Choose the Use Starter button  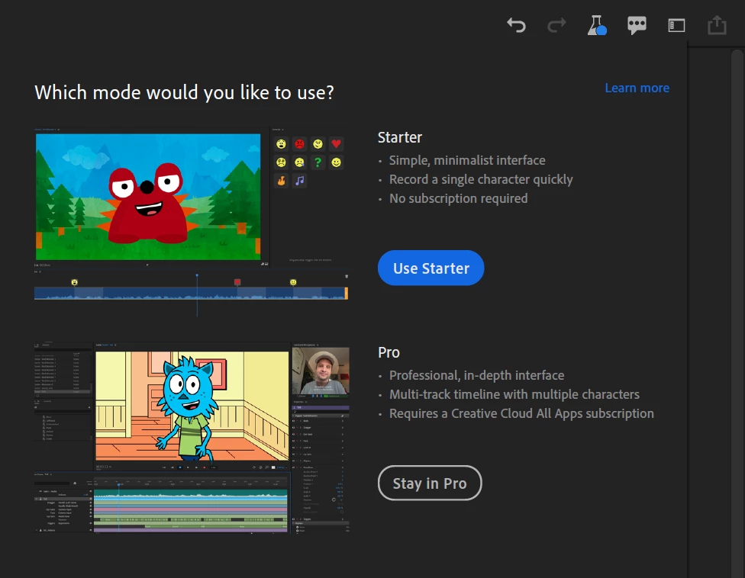[x=431, y=268]
